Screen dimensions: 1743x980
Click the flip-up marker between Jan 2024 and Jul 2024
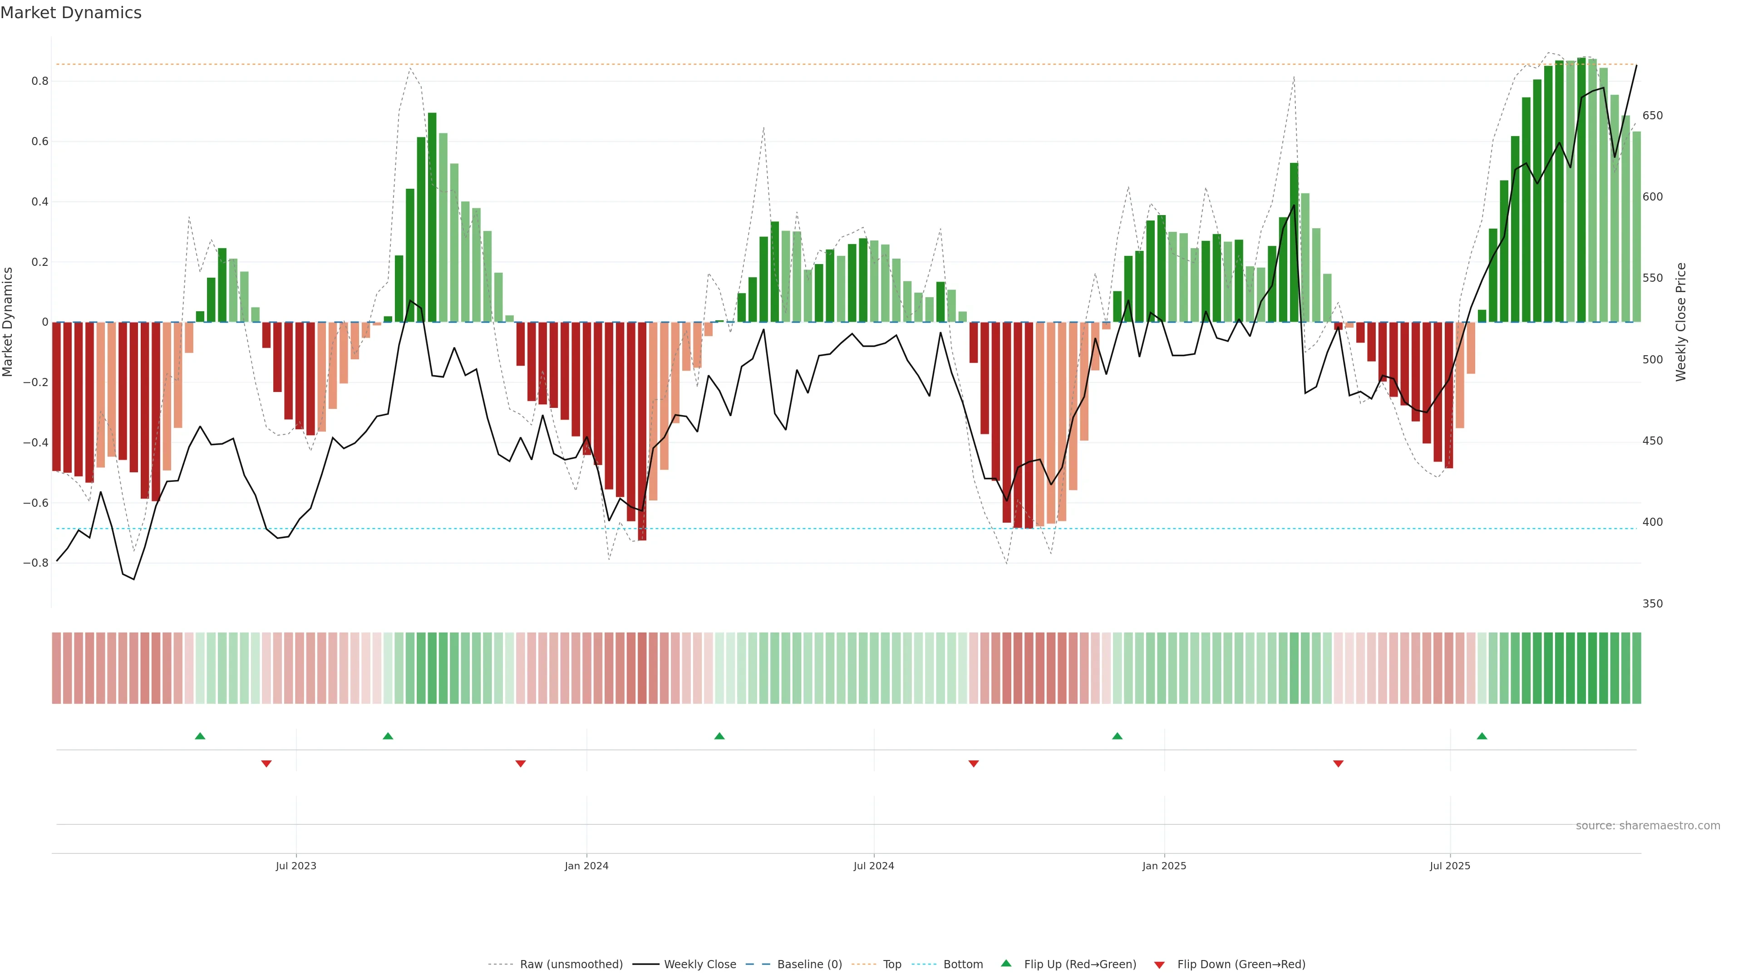(719, 736)
